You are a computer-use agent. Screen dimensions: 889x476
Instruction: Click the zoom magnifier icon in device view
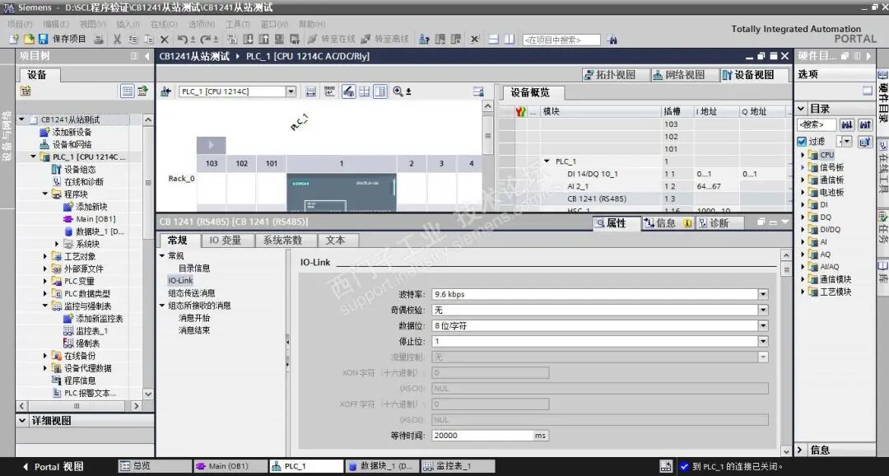pyautogui.click(x=398, y=91)
